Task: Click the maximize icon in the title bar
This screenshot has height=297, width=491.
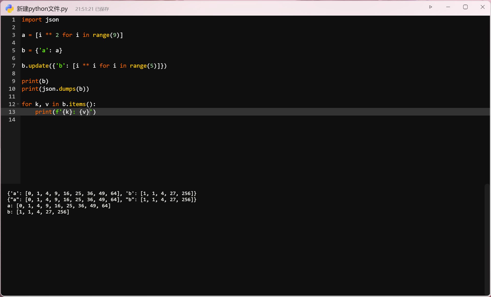Action: click(465, 7)
